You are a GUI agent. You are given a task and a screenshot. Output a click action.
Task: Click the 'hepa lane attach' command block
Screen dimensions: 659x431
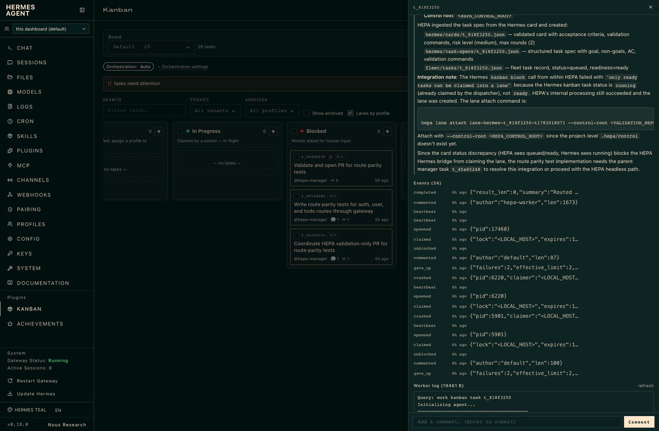coord(535,119)
